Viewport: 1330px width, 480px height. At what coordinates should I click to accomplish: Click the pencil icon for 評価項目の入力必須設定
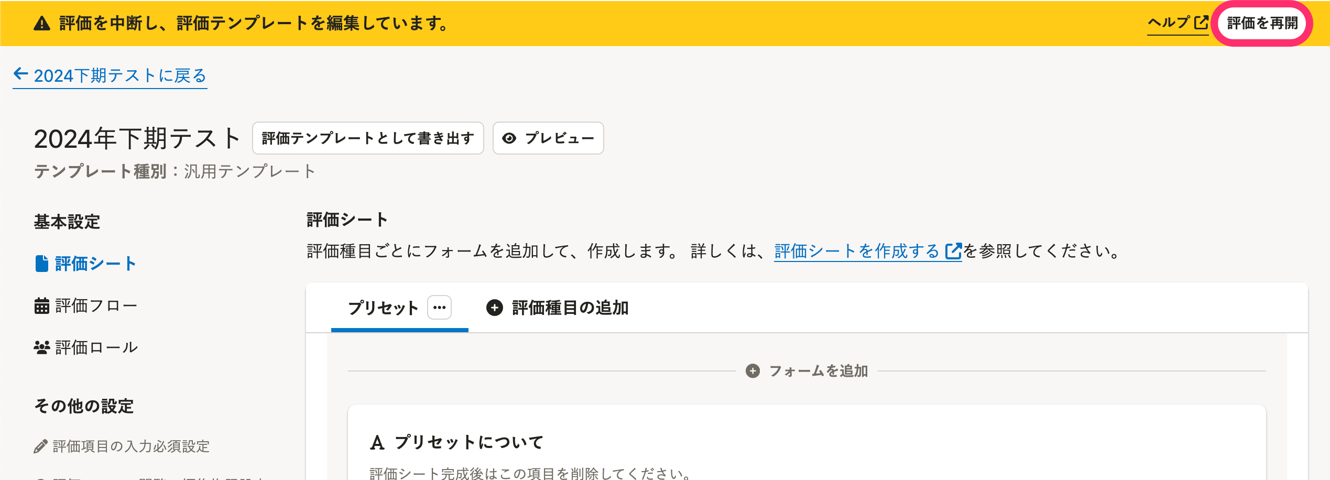(40, 446)
